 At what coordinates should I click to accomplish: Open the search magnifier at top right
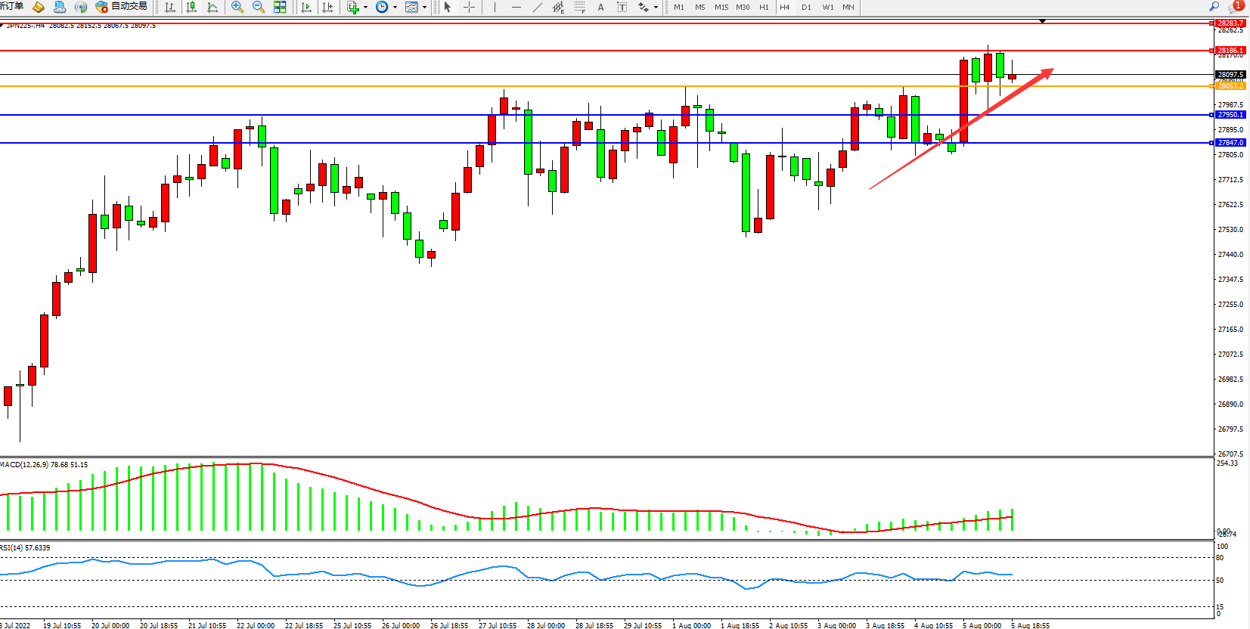pyautogui.click(x=1214, y=7)
